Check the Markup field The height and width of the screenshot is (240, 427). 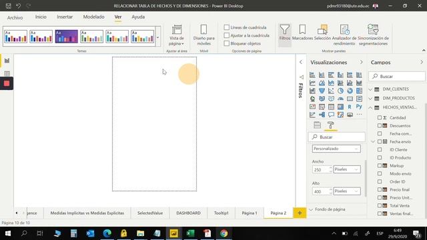pos(380,165)
